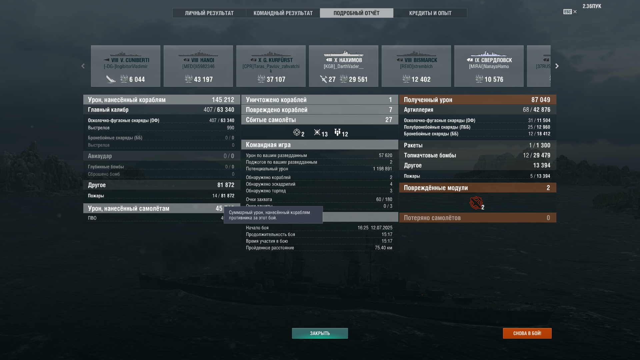Click the Hanoi battleship silhouette icon
640x360 pixels.
198,54
